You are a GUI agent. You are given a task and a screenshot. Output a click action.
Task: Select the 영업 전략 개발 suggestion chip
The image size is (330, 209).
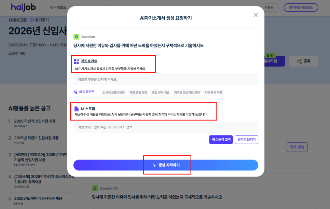click(x=161, y=93)
